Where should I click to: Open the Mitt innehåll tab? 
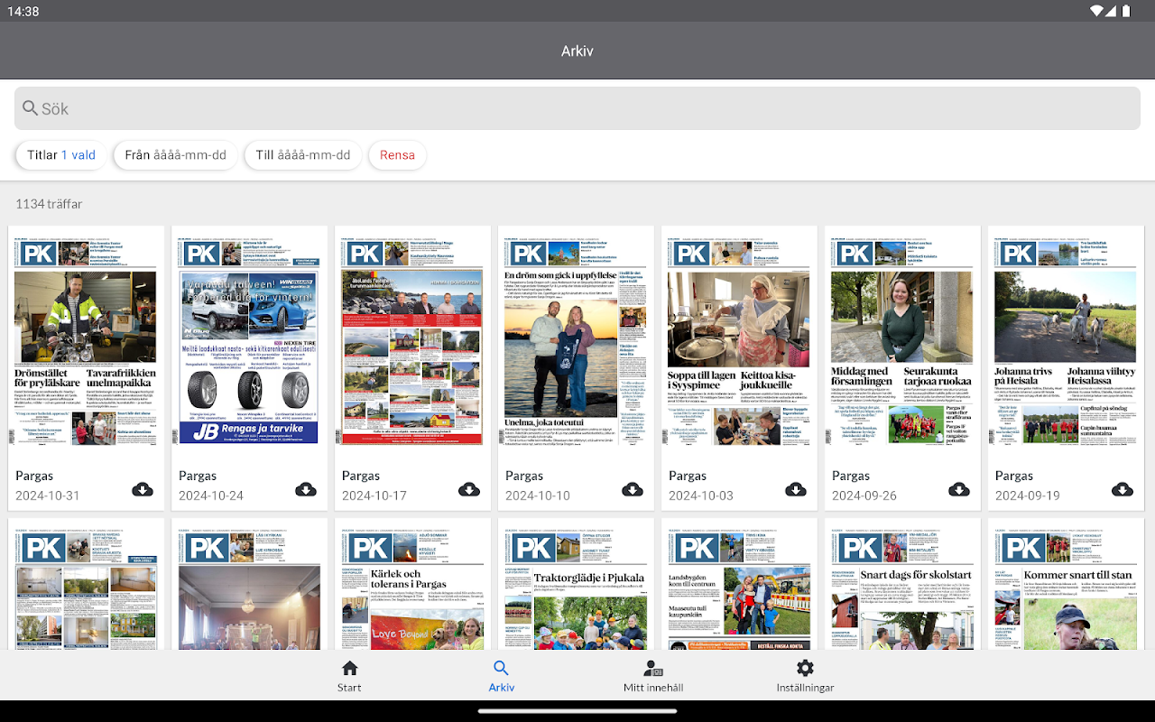[x=653, y=676]
